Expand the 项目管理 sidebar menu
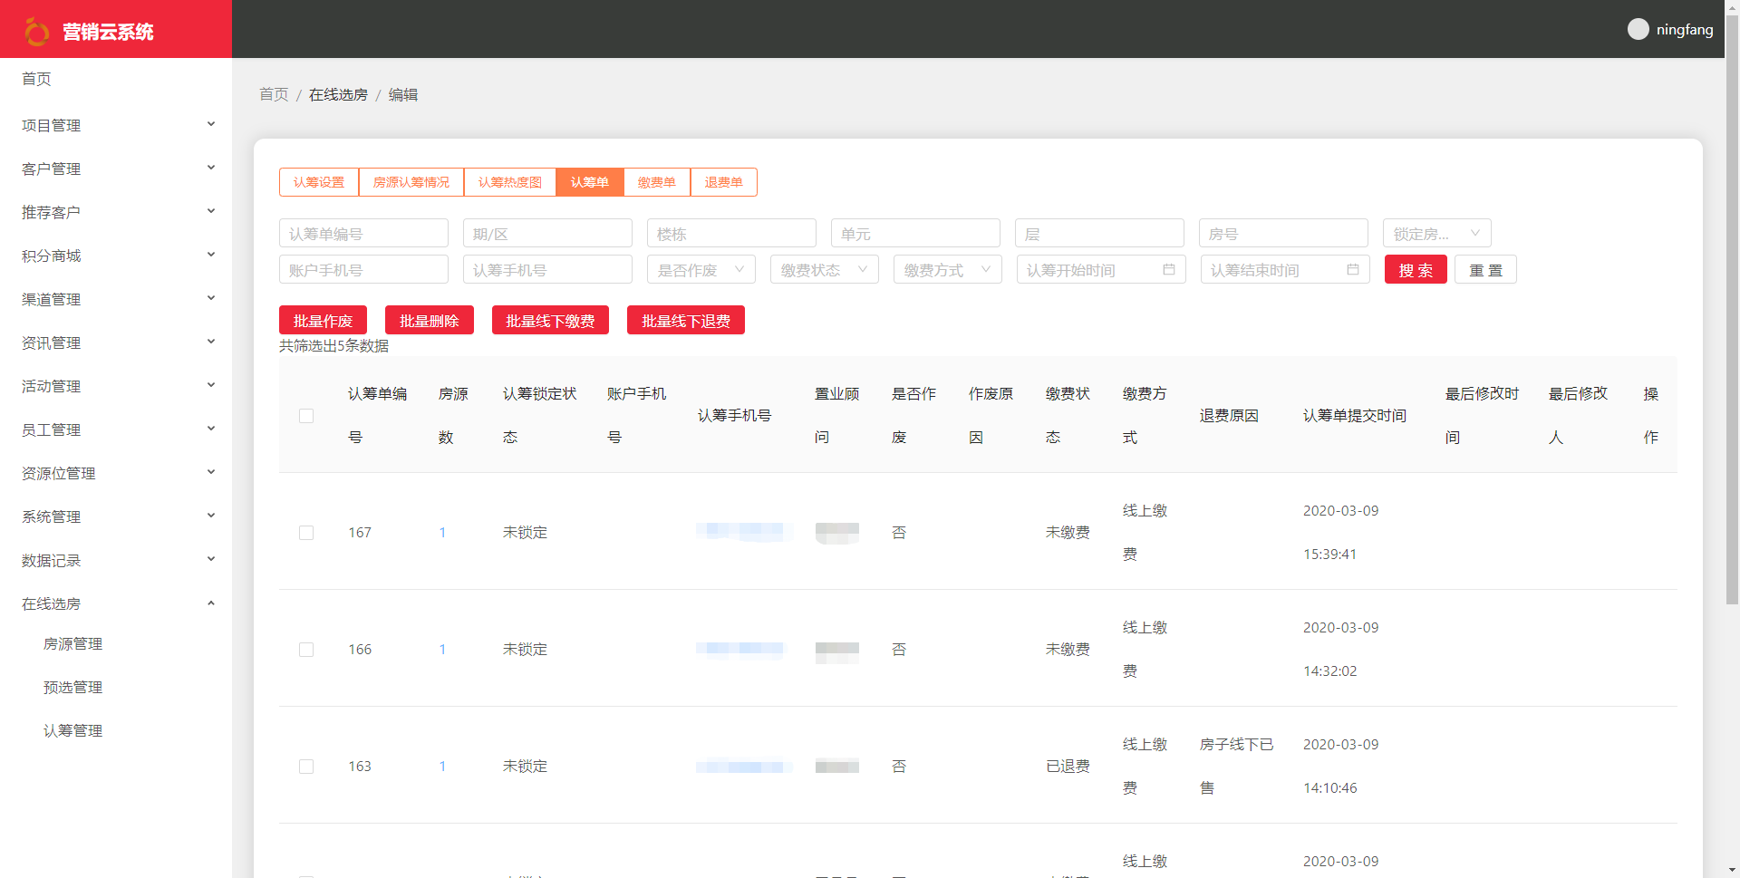 (116, 125)
